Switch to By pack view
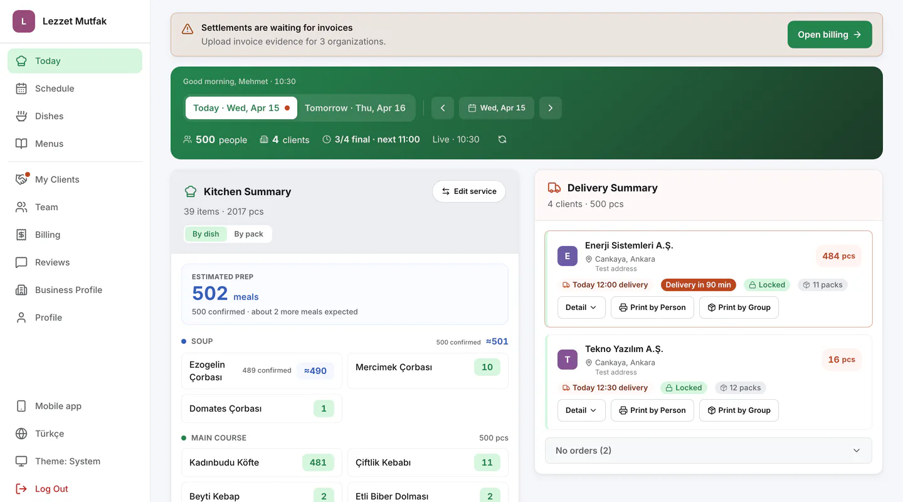The image size is (903, 502). tap(249, 234)
